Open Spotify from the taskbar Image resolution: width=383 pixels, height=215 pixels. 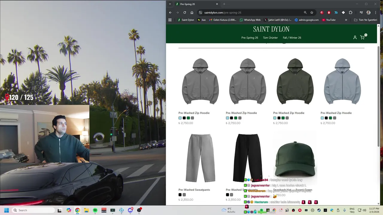tap(95, 210)
